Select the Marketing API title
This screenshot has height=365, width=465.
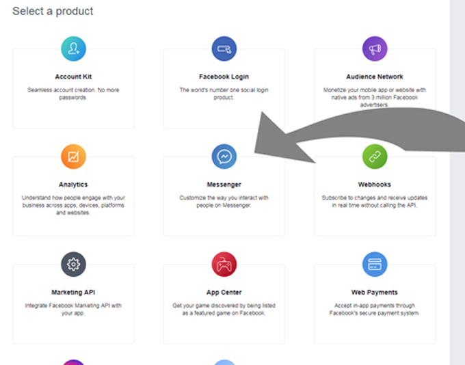point(73,293)
